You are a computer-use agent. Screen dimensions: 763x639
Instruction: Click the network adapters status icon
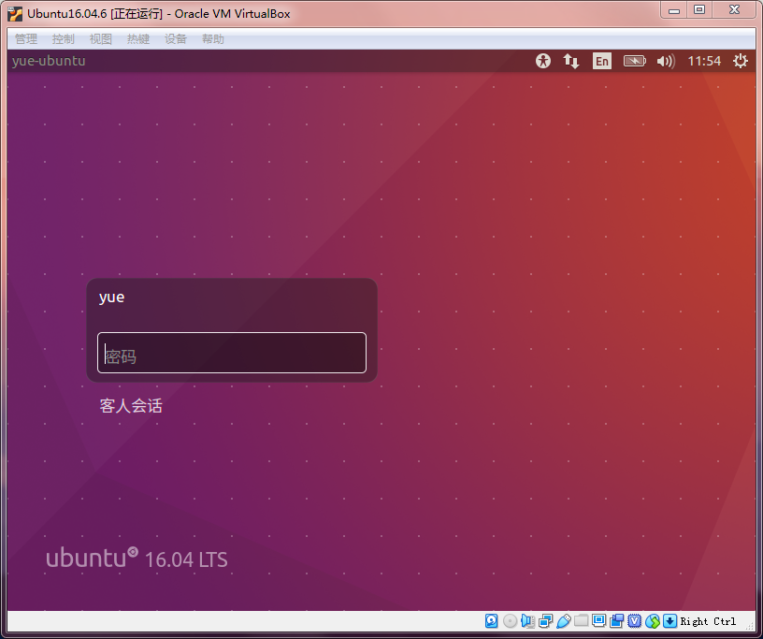click(545, 621)
